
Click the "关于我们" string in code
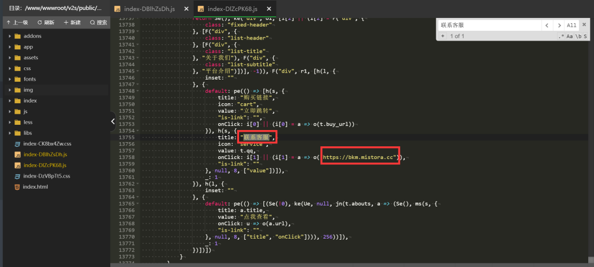click(217, 57)
